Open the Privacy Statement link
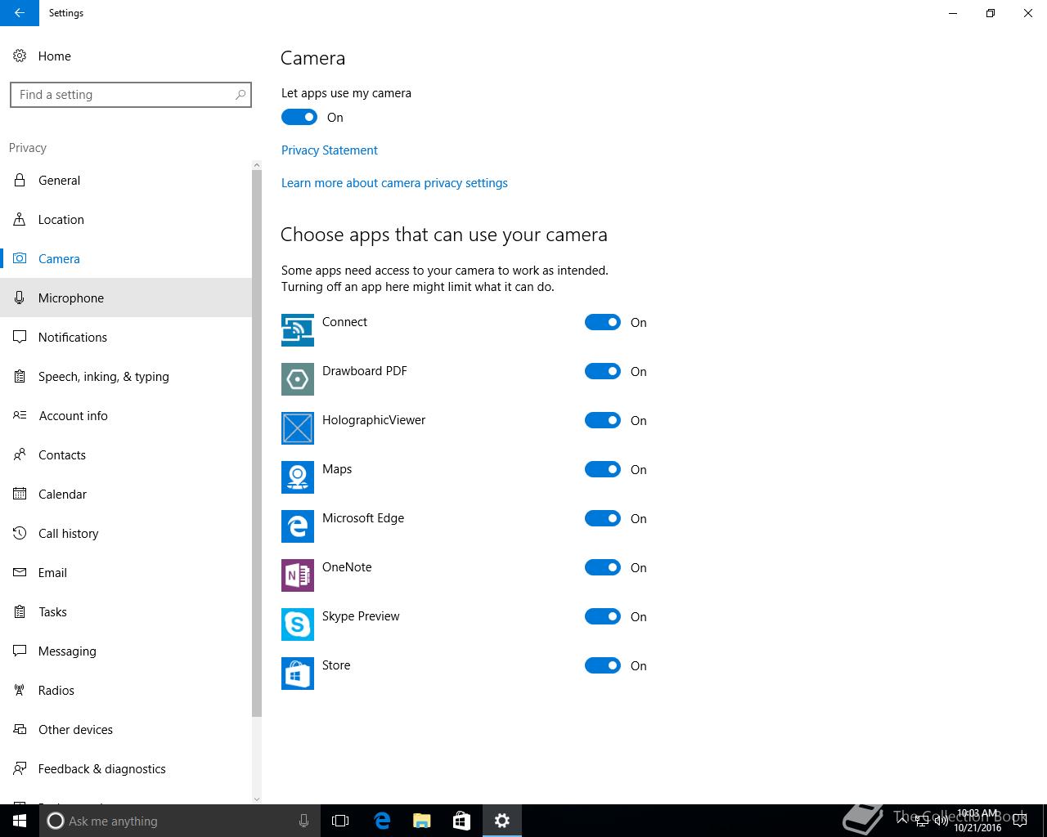 (x=330, y=150)
